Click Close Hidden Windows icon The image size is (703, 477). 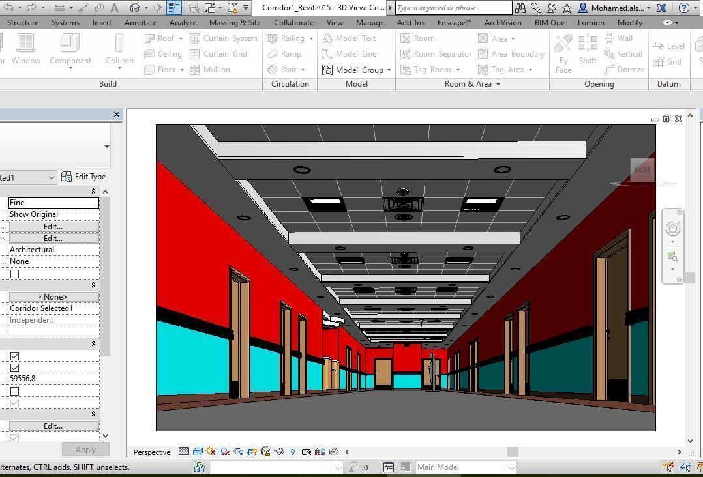click(194, 8)
